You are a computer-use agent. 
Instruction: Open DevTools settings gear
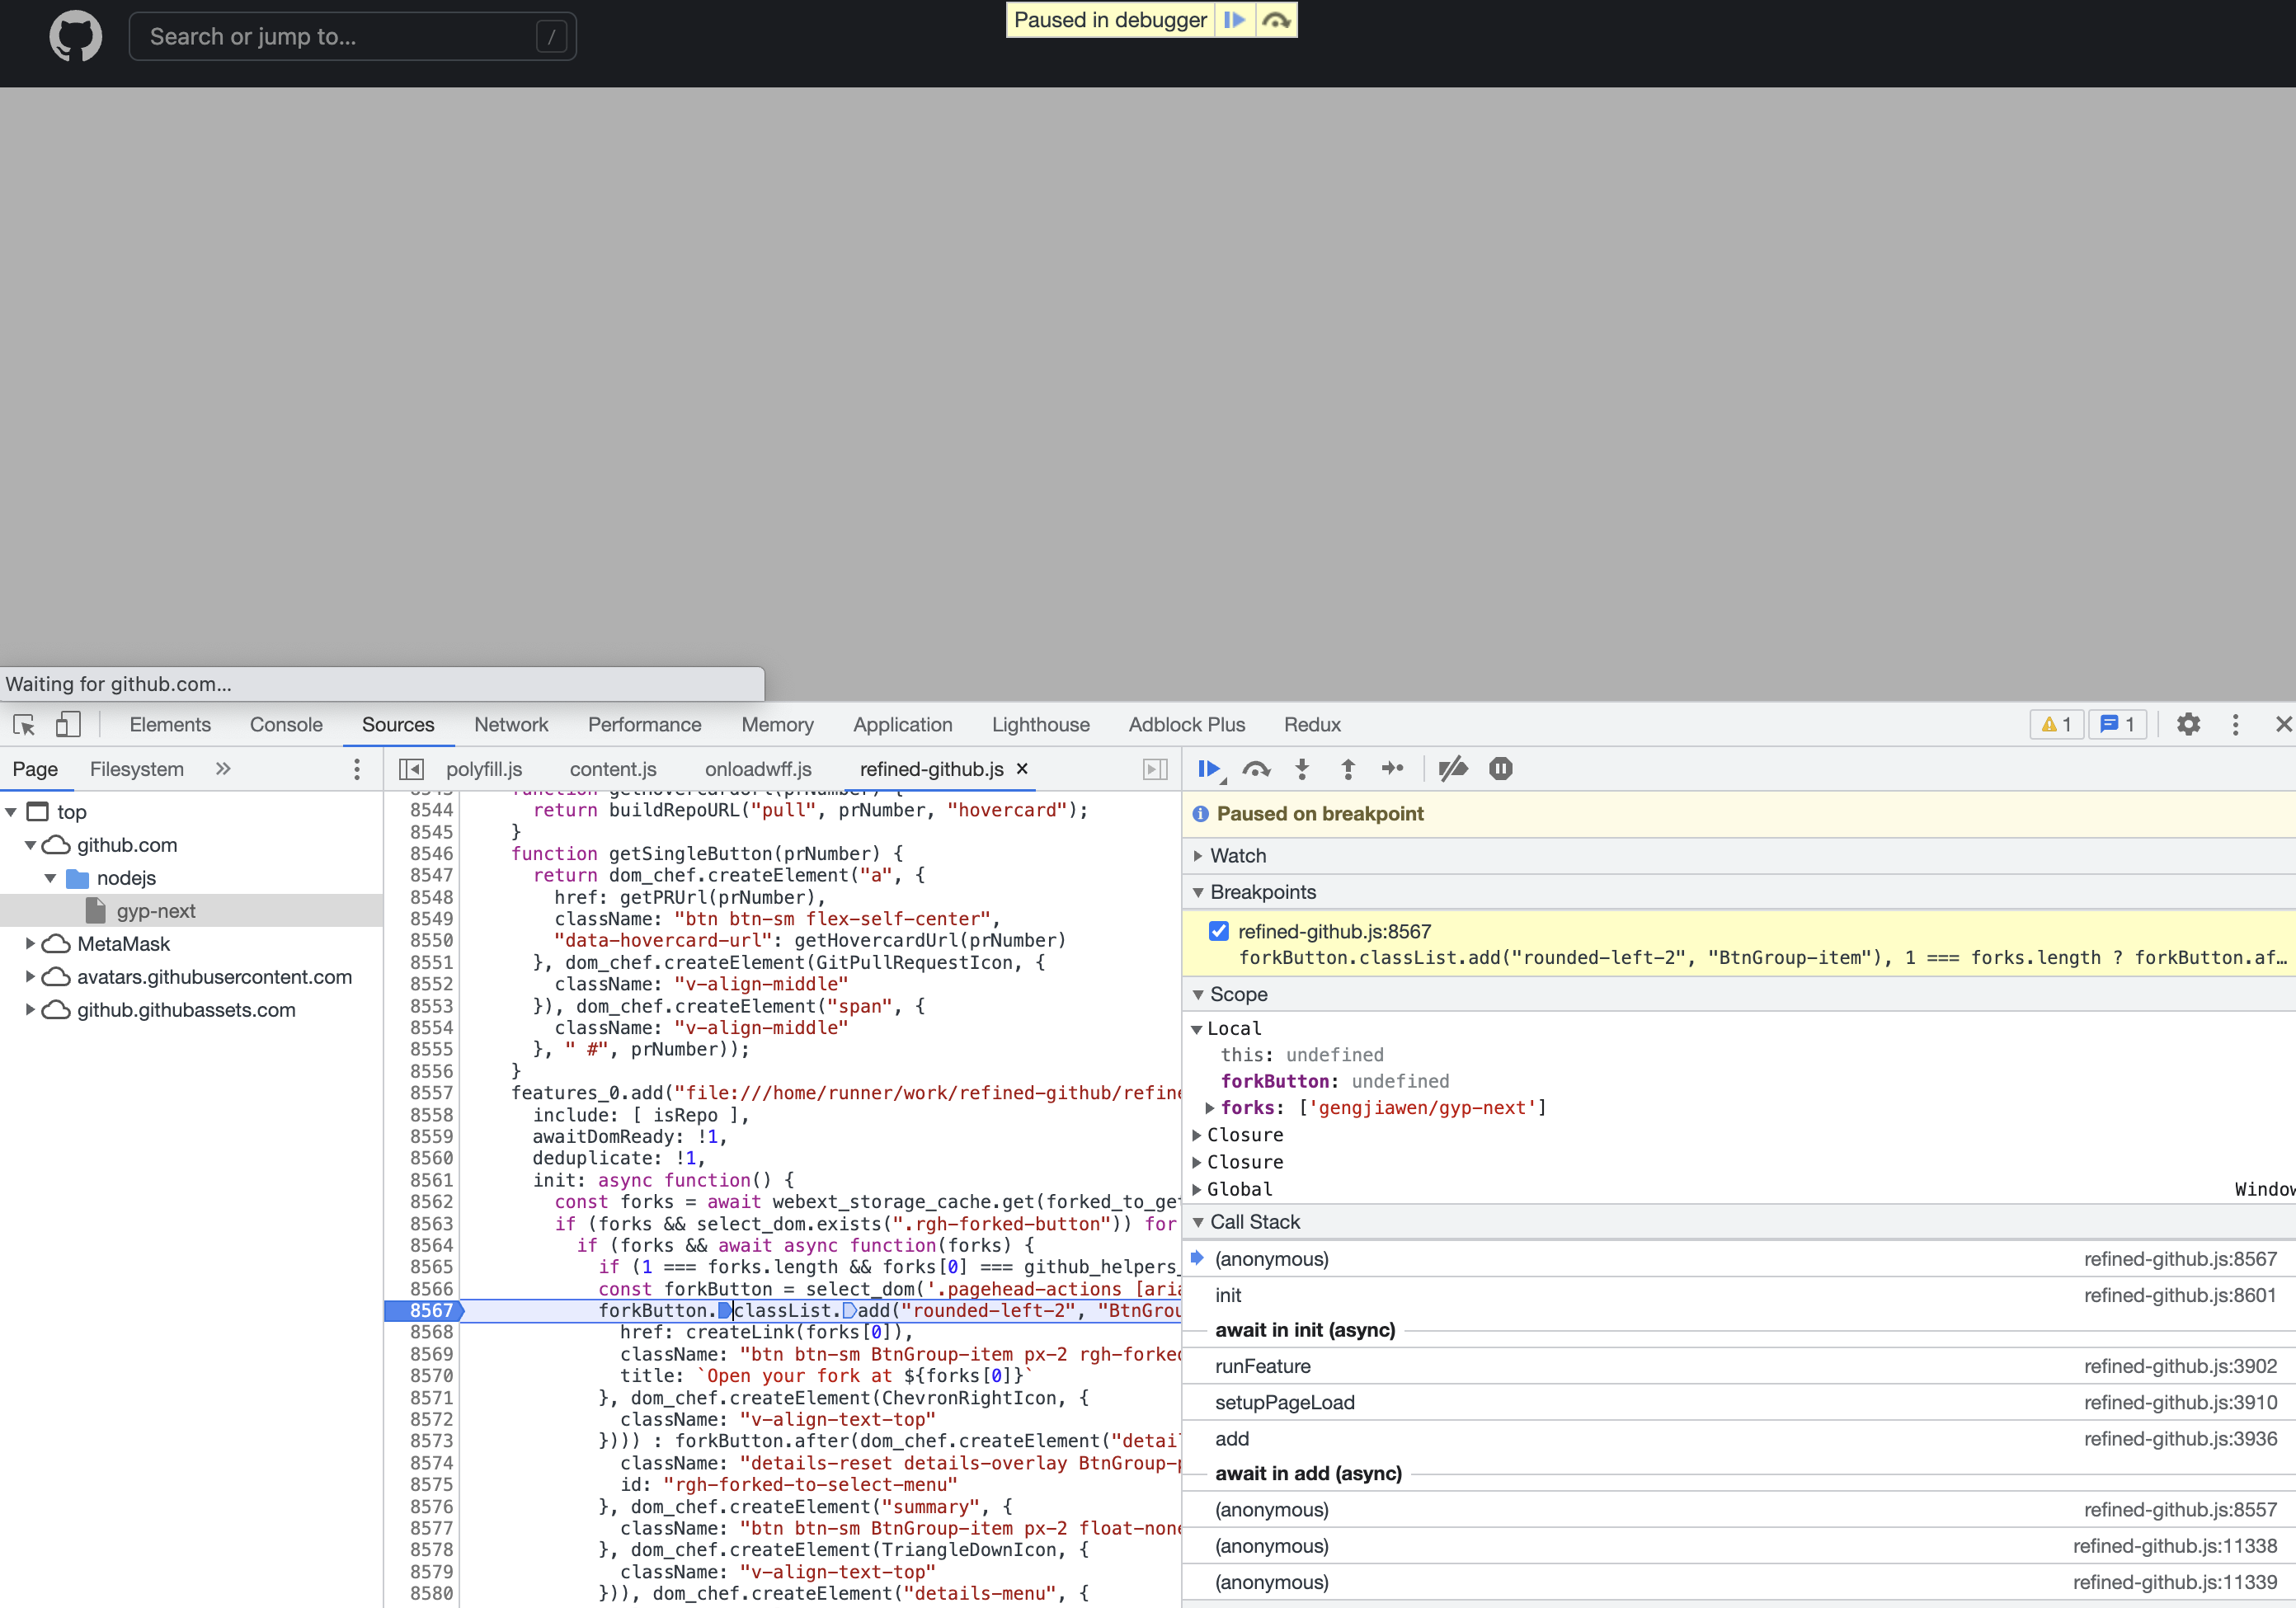click(x=2189, y=724)
